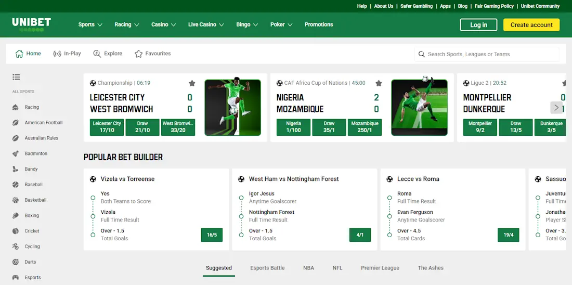
Task: Show next matches with carousel arrow
Action: coord(556,108)
